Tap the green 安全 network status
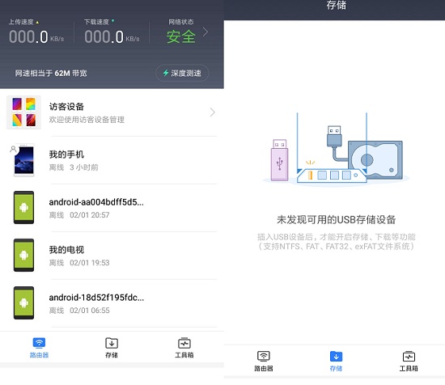Viewport: 445px width, 385px height. click(181, 37)
